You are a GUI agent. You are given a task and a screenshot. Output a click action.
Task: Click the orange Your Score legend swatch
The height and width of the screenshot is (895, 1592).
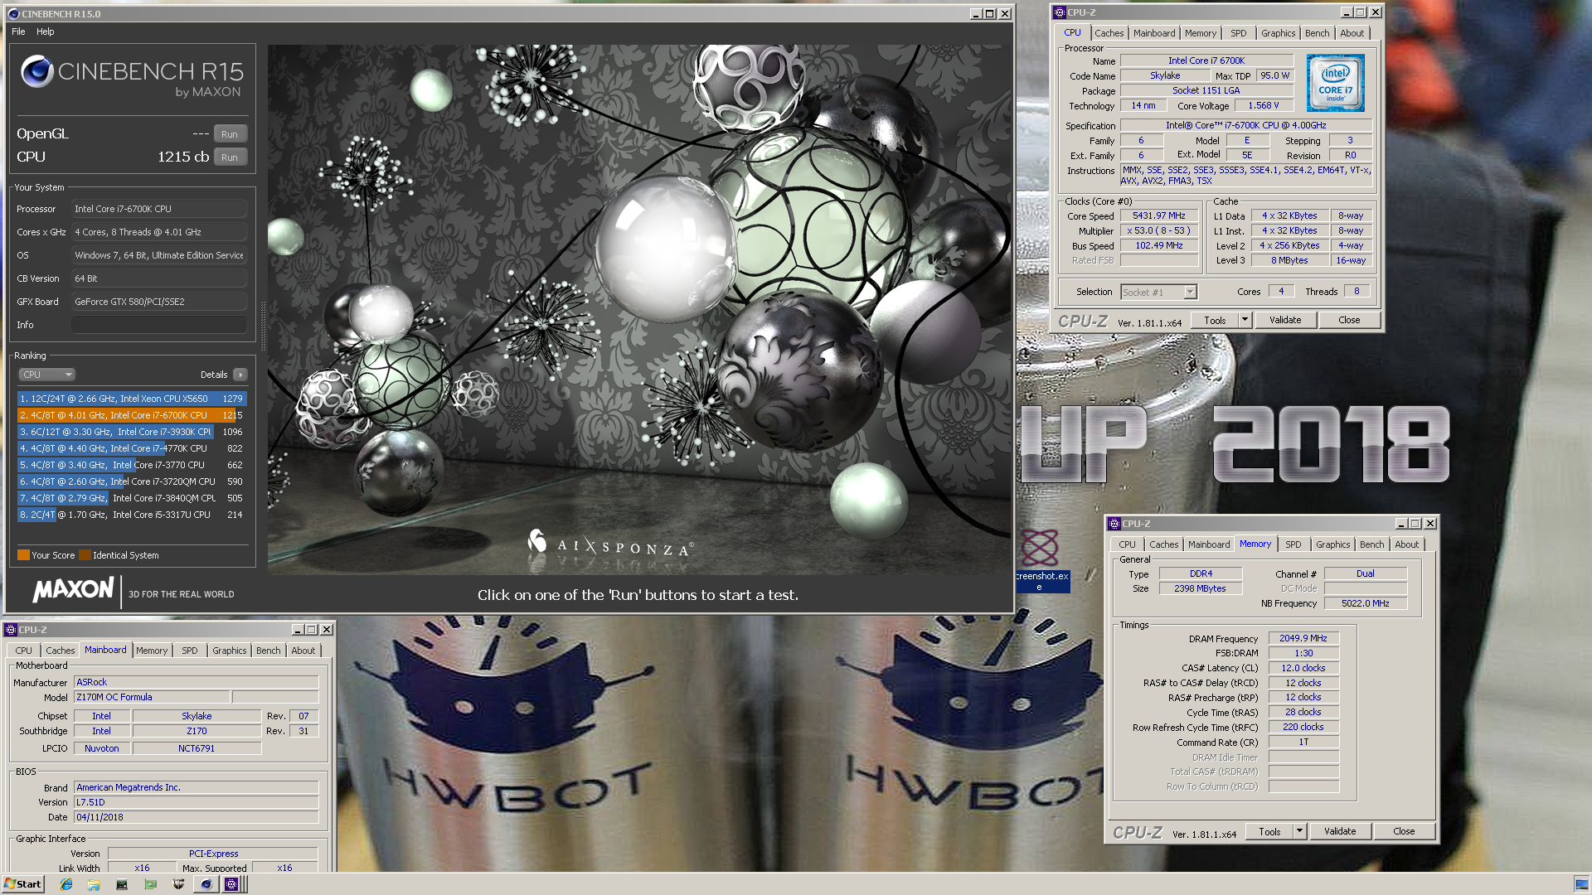[x=23, y=555]
